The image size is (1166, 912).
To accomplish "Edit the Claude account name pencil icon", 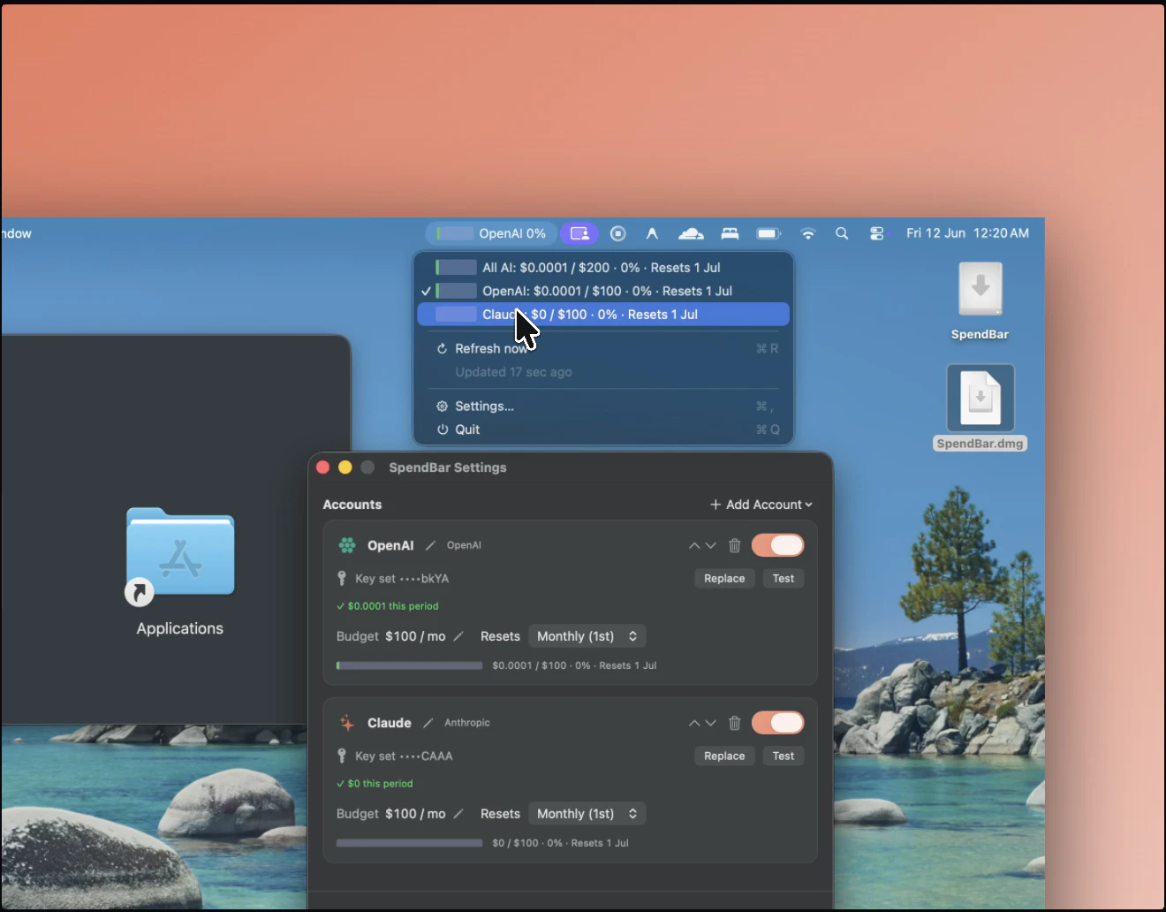I will [428, 723].
